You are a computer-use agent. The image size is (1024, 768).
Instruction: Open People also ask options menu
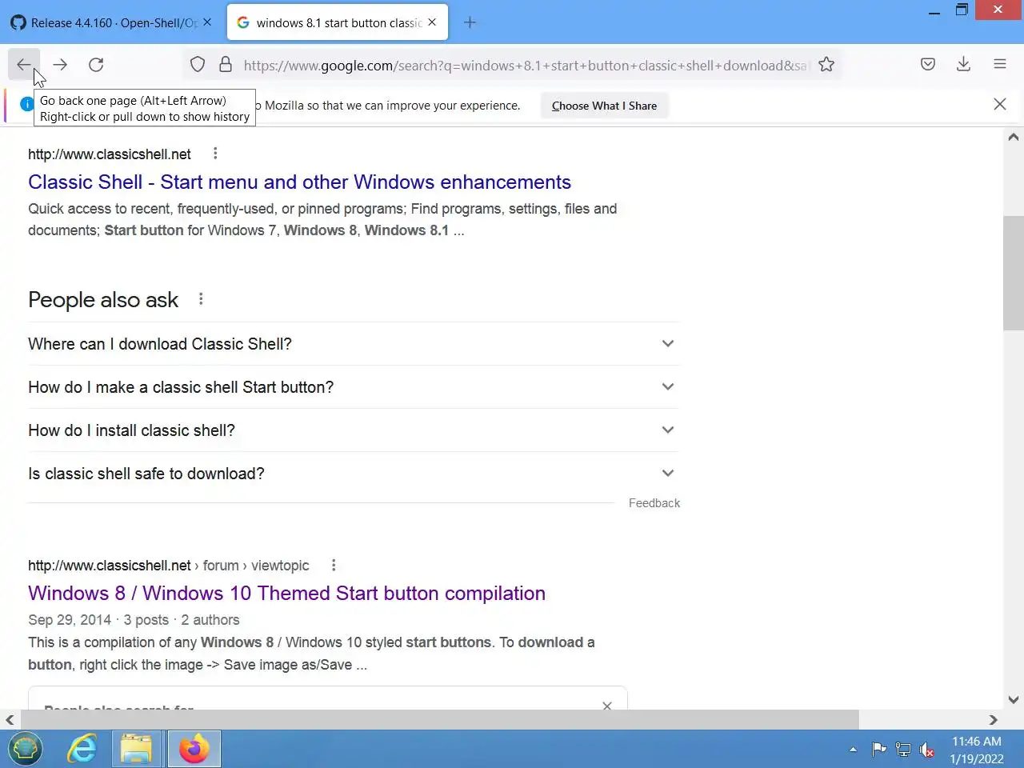pos(201,298)
